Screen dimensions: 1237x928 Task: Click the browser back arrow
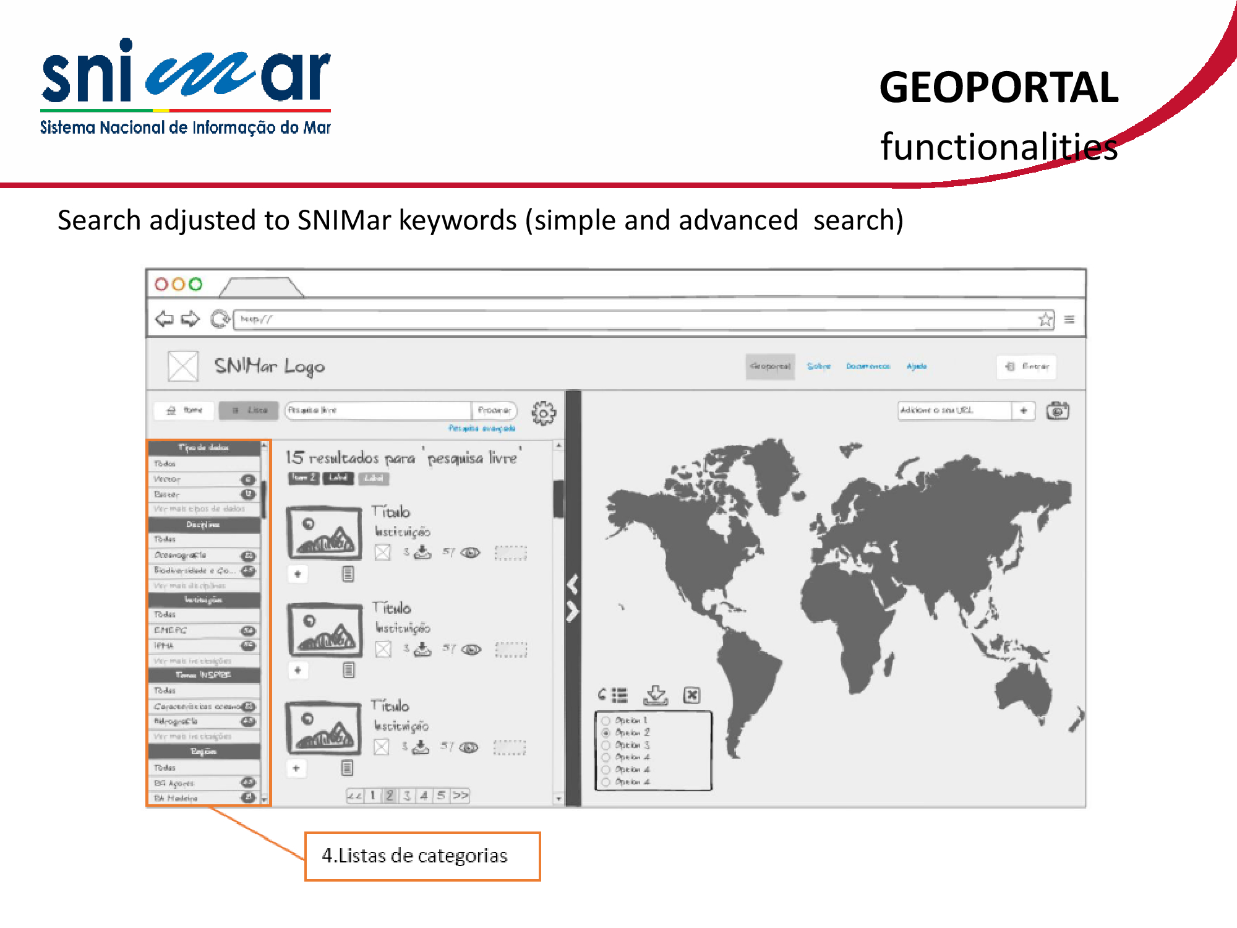[164, 319]
